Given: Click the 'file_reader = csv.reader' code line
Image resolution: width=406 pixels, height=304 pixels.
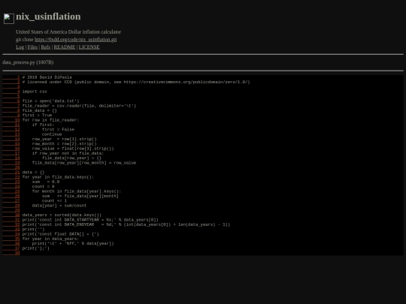Looking at the screenshot, I should click(x=79, y=106).
